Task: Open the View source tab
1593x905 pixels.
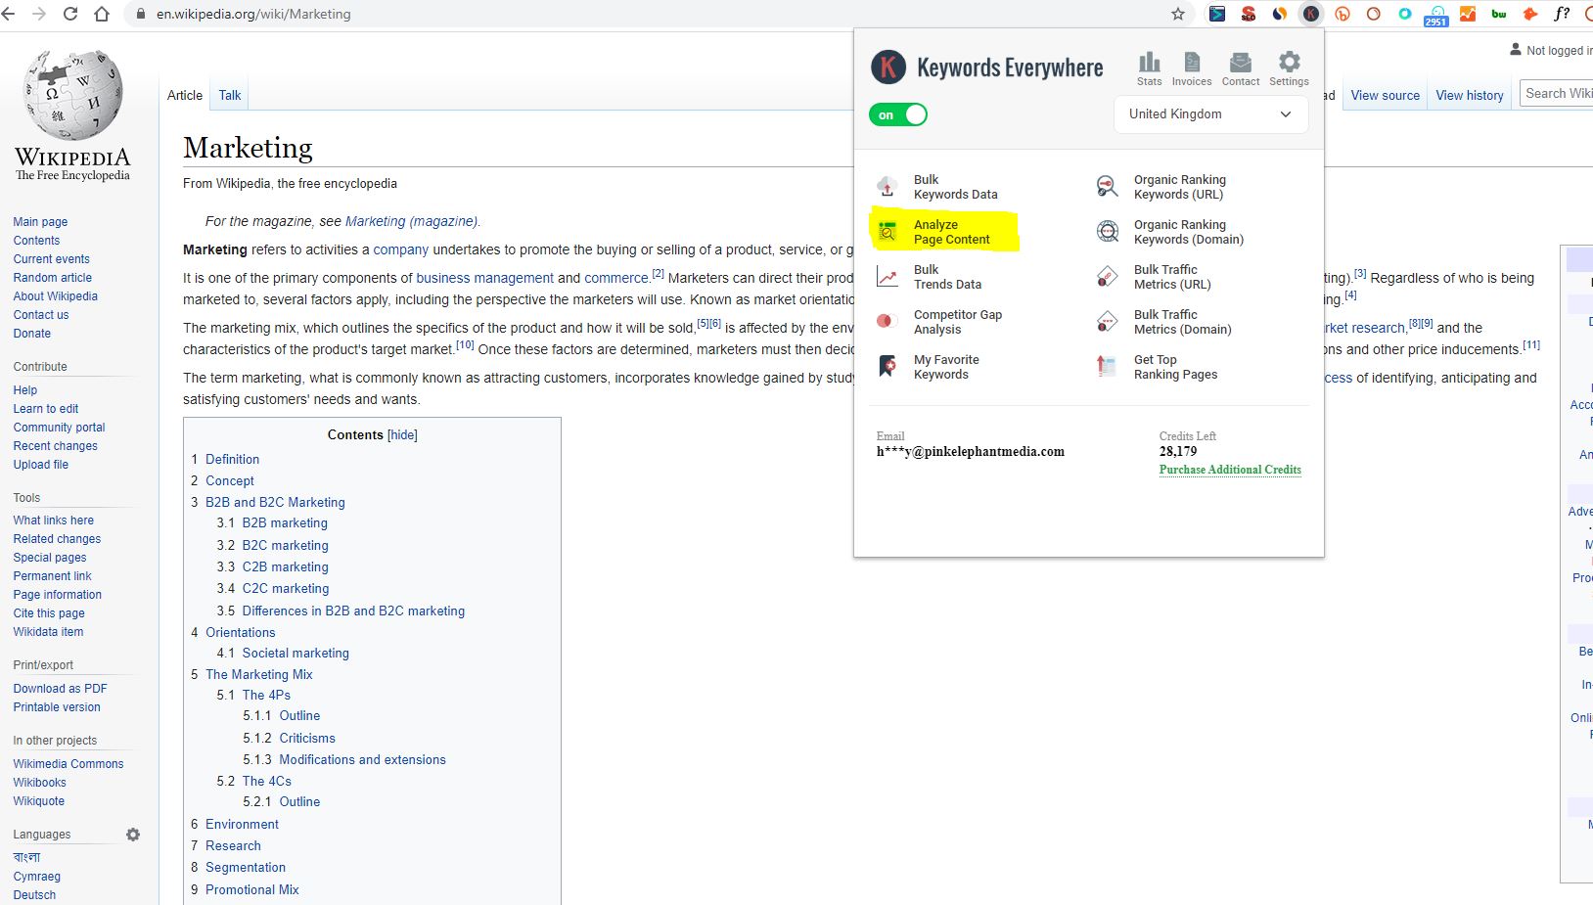Action: click(1385, 95)
